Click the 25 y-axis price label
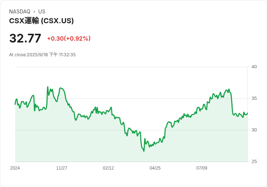 click(x=254, y=162)
